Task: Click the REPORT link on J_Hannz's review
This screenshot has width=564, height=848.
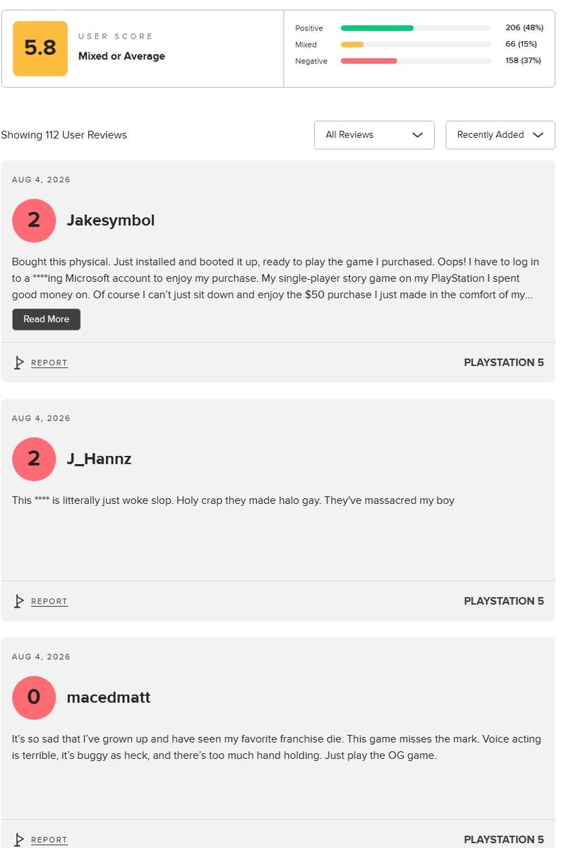Action: pyautogui.click(x=49, y=602)
